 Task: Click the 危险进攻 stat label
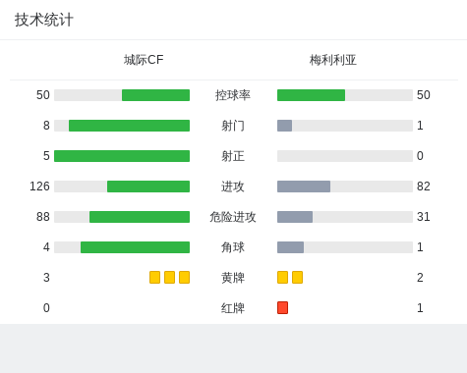point(233,217)
